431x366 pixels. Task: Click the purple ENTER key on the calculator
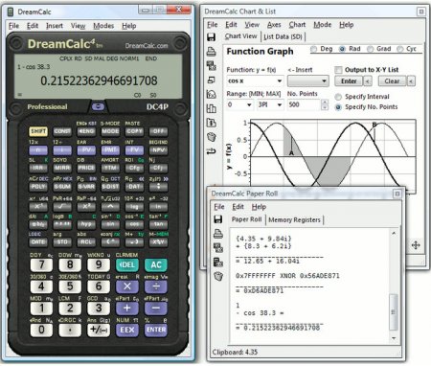tap(156, 330)
